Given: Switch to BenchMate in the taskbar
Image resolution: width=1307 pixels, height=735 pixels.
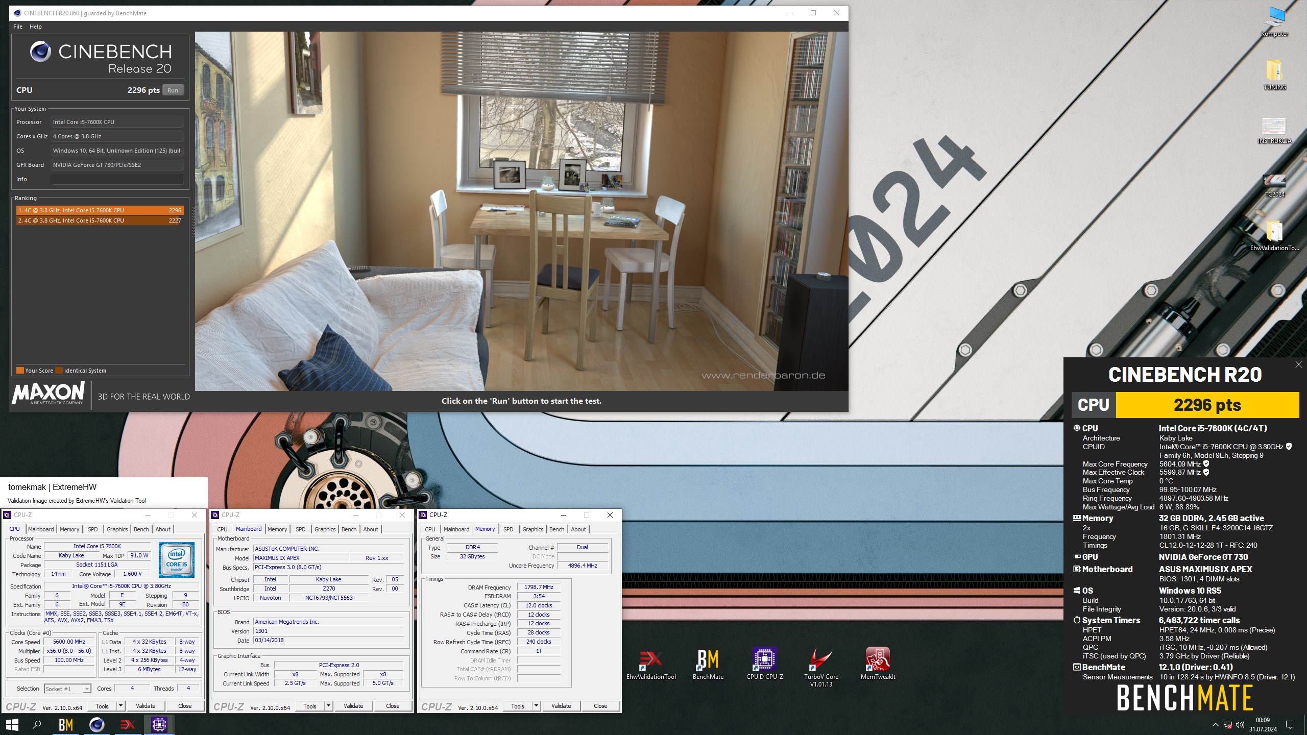Looking at the screenshot, I should click(66, 724).
